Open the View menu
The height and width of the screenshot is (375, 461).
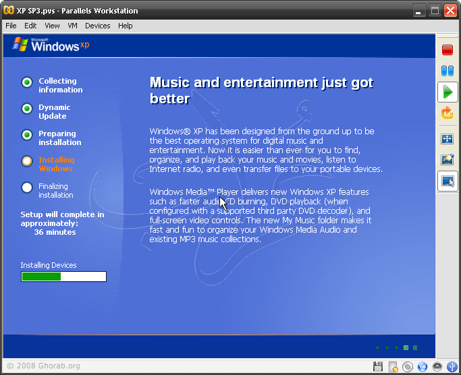click(x=52, y=26)
